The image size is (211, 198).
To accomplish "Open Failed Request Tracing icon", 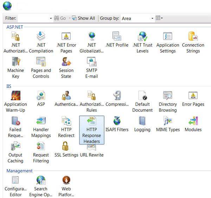I will coord(15,127).
